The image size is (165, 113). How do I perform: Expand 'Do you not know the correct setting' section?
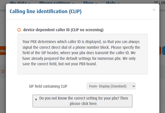(x=82, y=101)
